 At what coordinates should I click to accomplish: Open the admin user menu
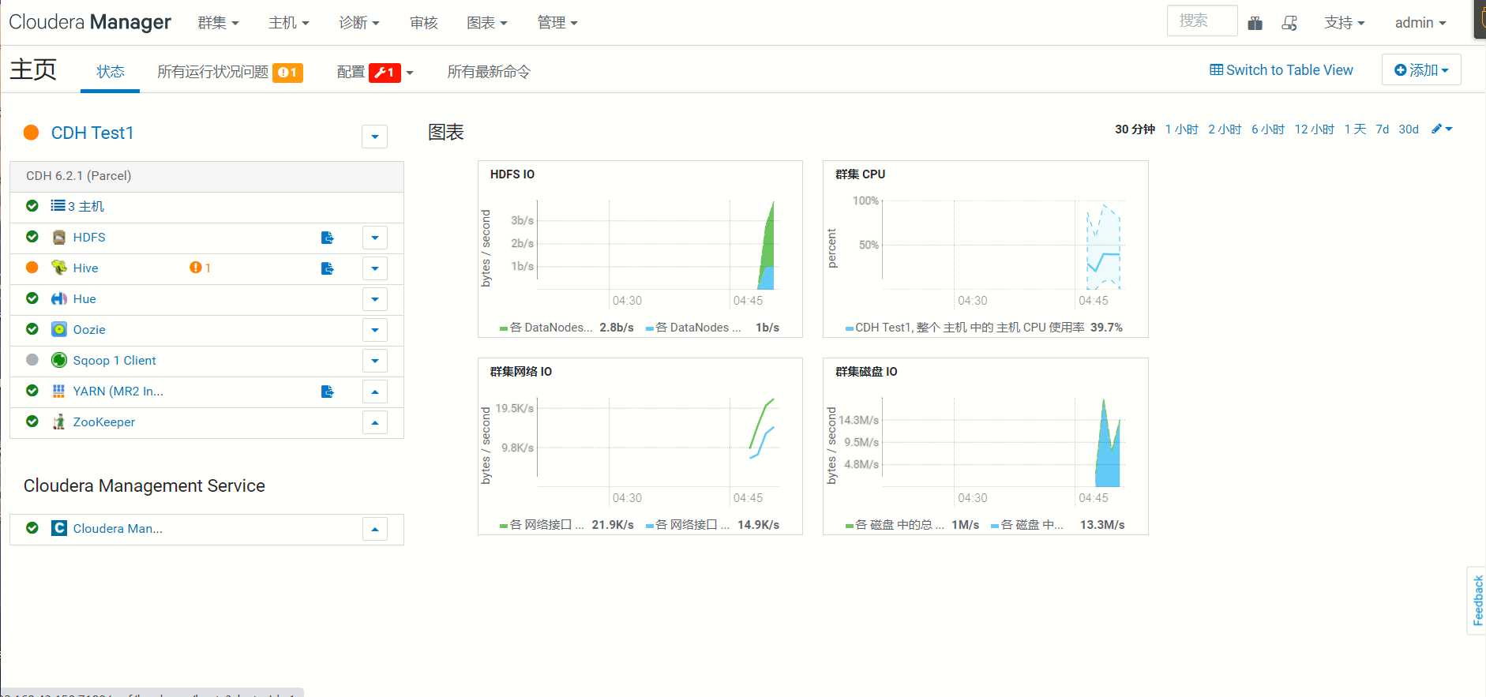click(x=1420, y=23)
